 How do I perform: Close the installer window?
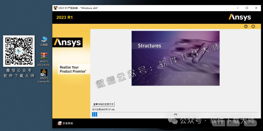click(x=256, y=8)
